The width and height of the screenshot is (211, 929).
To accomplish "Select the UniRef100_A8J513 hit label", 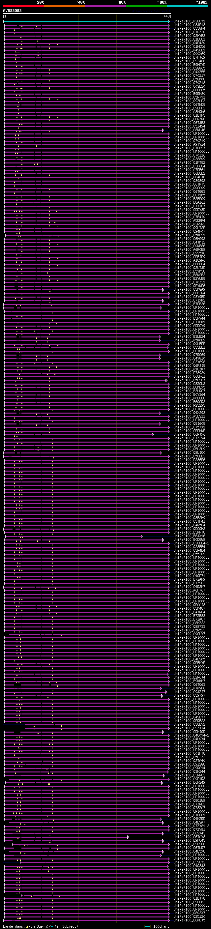I will tap(189, 25).
